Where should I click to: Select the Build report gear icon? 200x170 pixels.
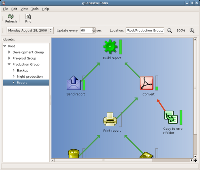[110, 47]
